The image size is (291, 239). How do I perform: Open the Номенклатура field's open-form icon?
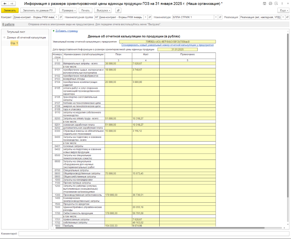pyautogui.click(x=220, y=17)
